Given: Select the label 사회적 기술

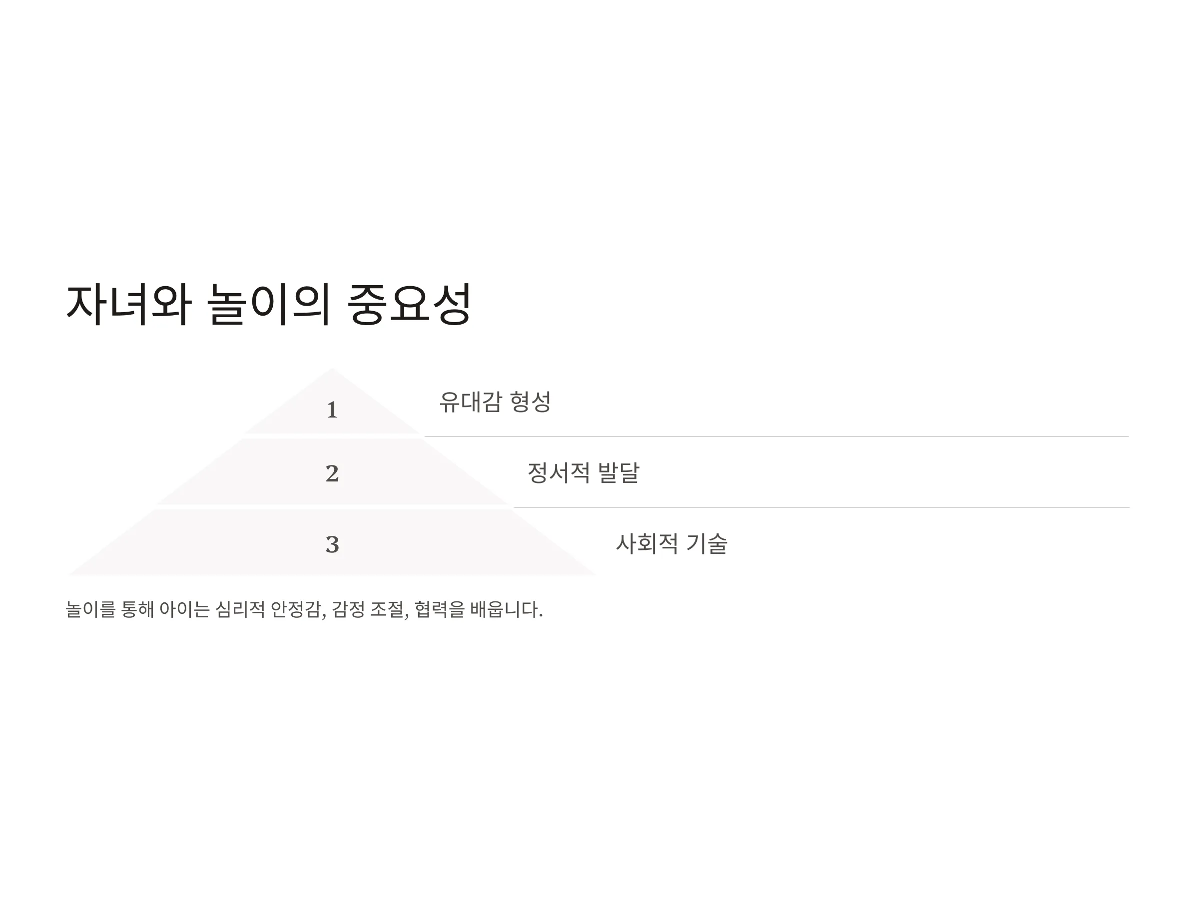Looking at the screenshot, I should (671, 543).
